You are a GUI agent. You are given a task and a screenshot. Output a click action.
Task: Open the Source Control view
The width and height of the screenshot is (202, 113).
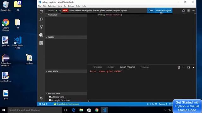click(41, 27)
